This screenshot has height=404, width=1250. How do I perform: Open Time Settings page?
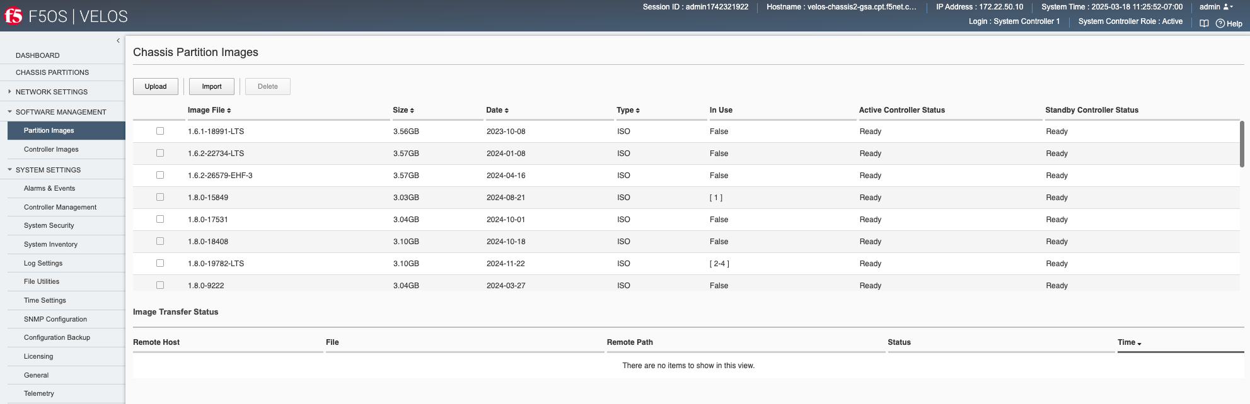pos(45,300)
